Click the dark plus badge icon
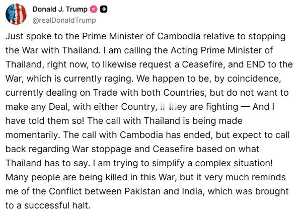This screenshot has width=300, height=212. [104, 9]
